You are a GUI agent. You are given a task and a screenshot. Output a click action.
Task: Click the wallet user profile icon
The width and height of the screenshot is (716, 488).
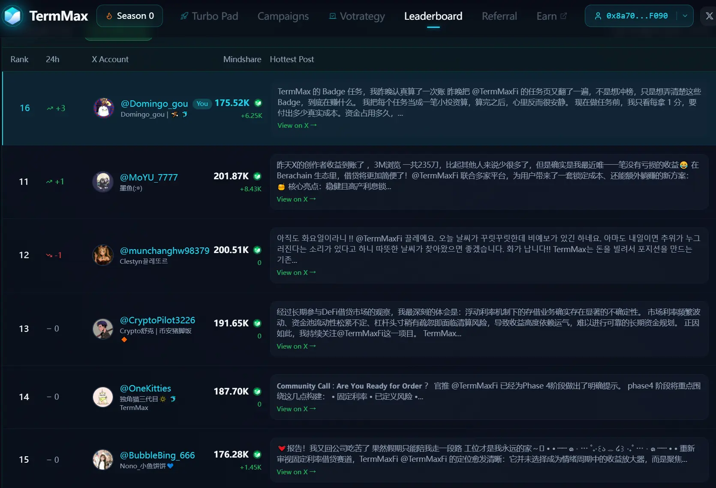coord(598,16)
